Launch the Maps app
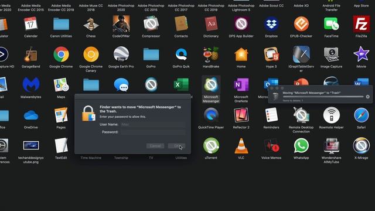The width and height of the screenshot is (375, 211). tap(61, 84)
